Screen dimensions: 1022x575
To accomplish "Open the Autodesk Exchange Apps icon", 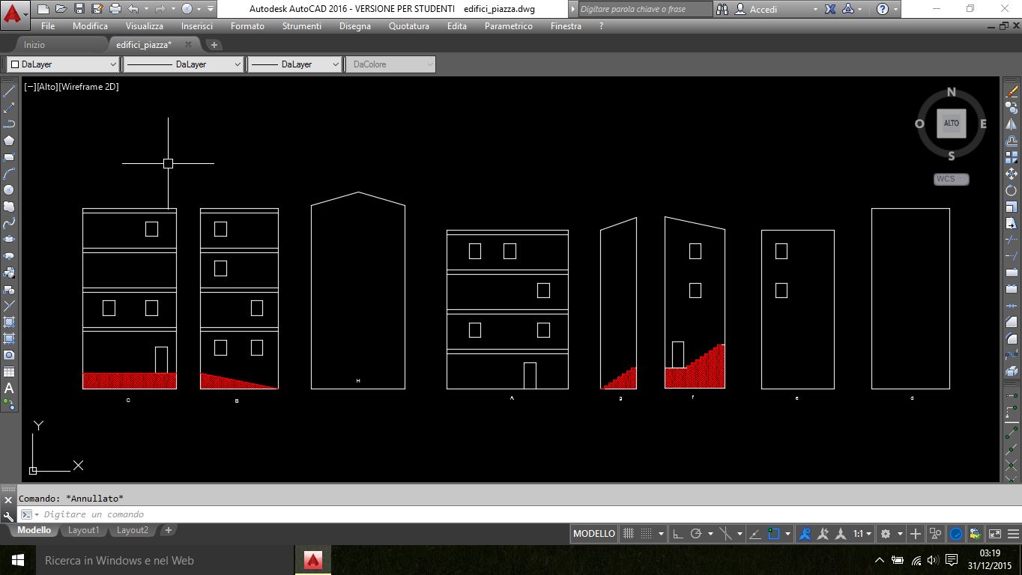I will coord(830,9).
